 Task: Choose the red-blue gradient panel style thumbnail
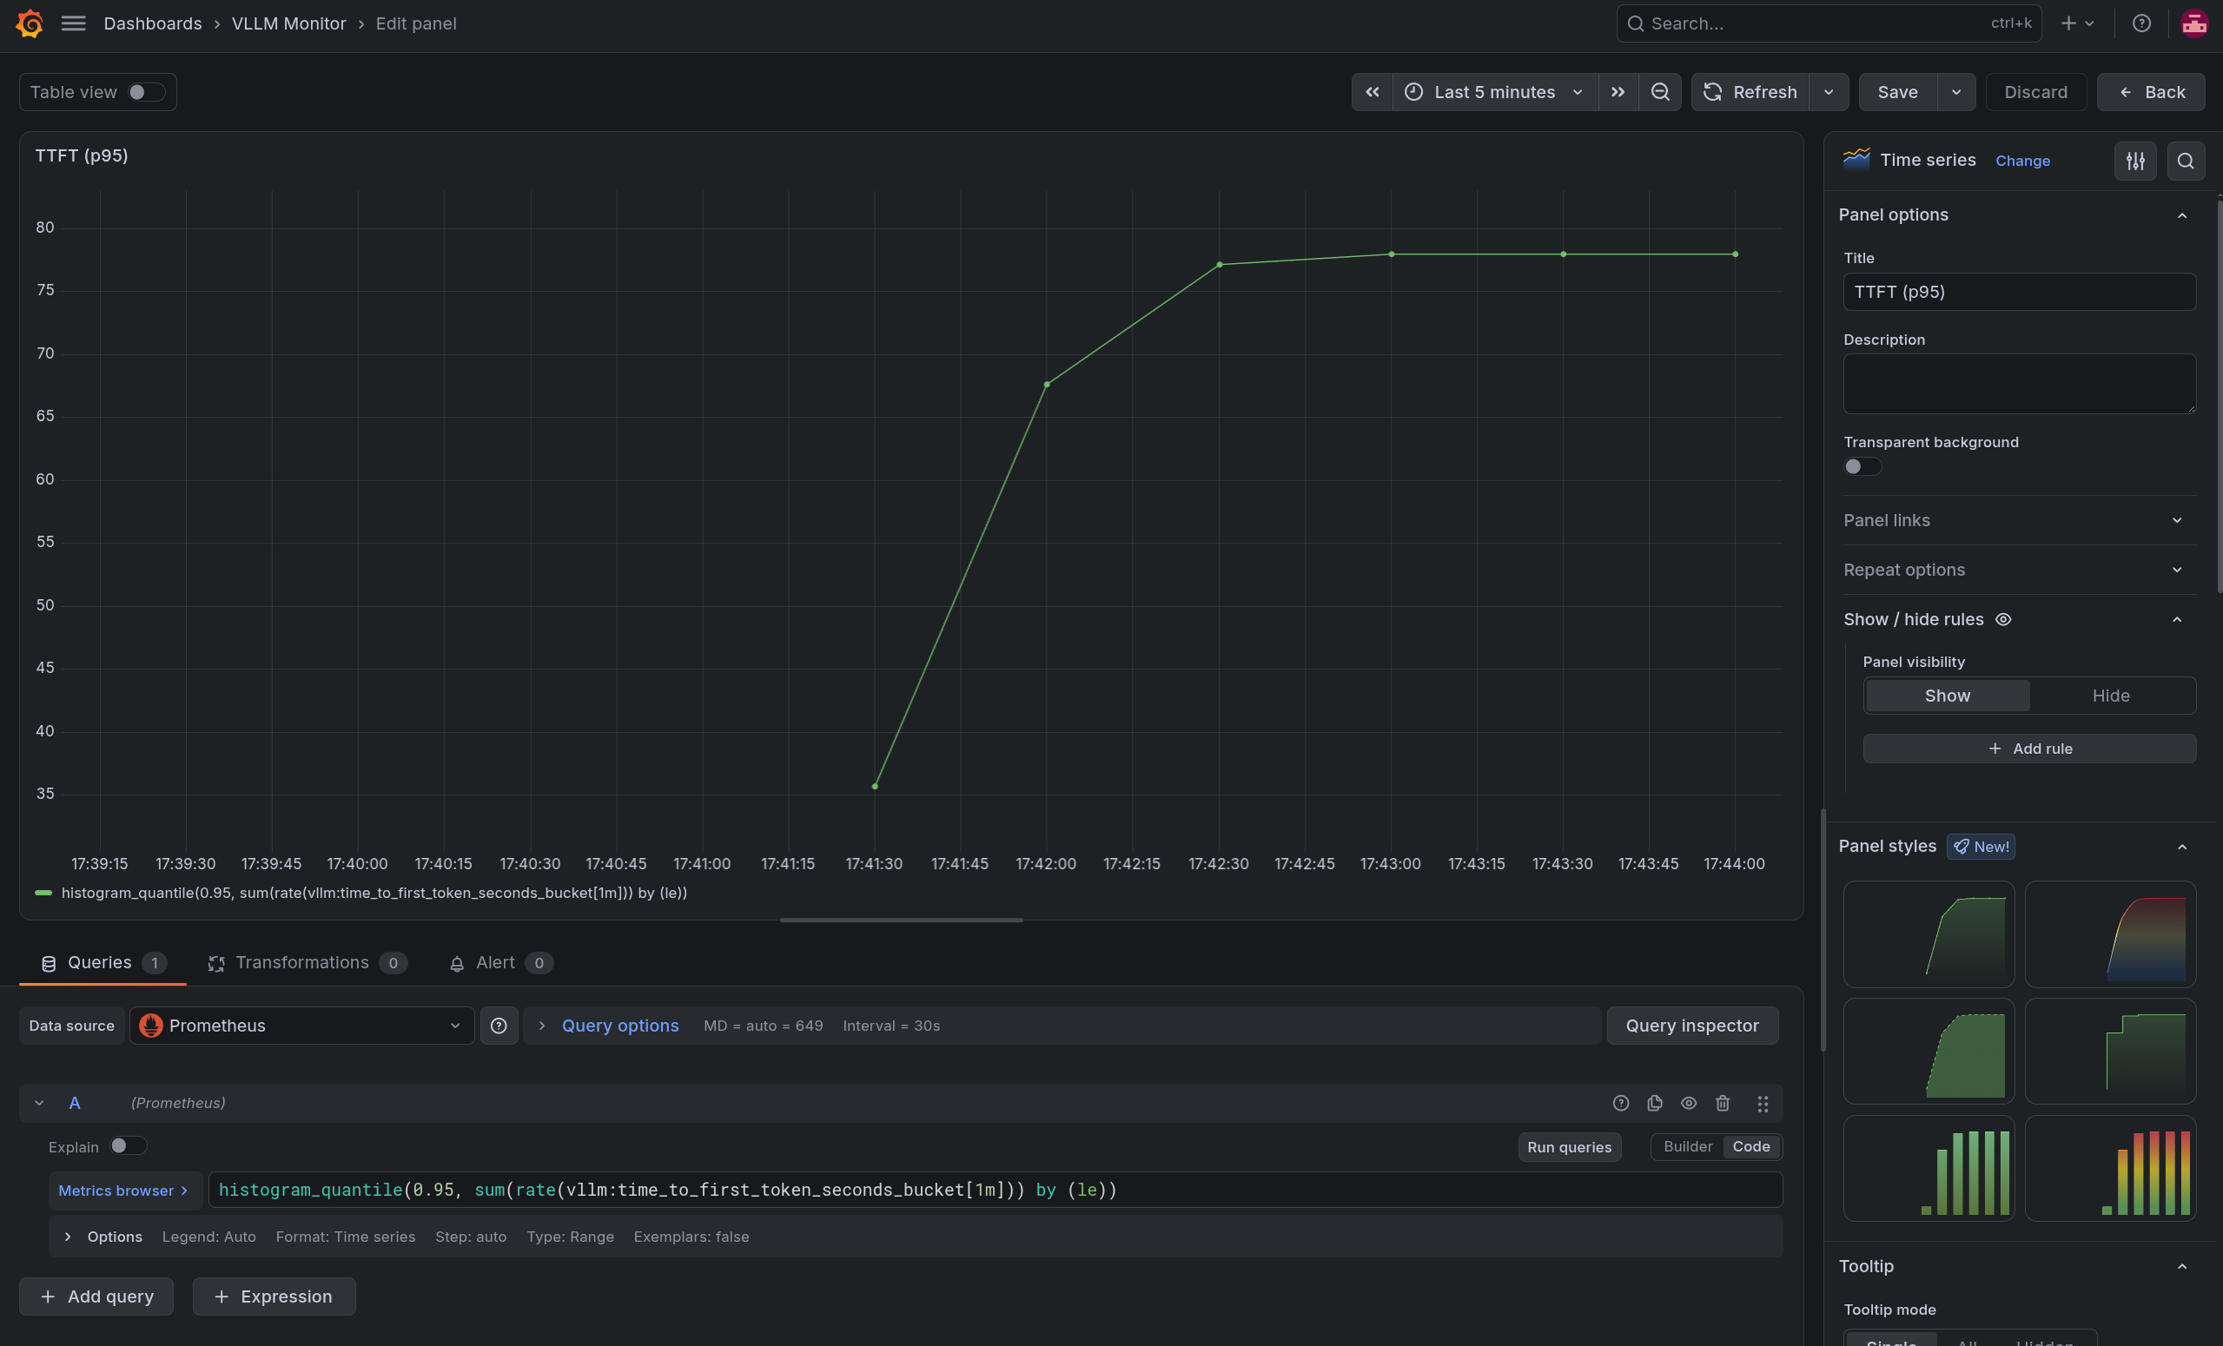tap(2109, 934)
